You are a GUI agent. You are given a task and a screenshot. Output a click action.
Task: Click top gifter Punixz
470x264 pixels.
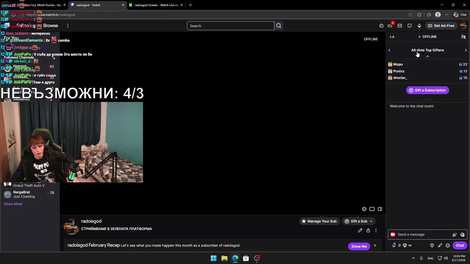[399, 71]
